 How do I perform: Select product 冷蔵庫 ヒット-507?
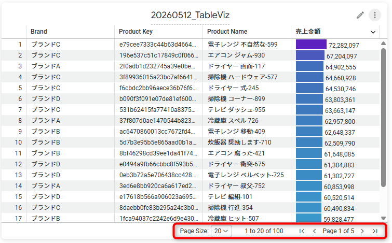[x=233, y=219]
